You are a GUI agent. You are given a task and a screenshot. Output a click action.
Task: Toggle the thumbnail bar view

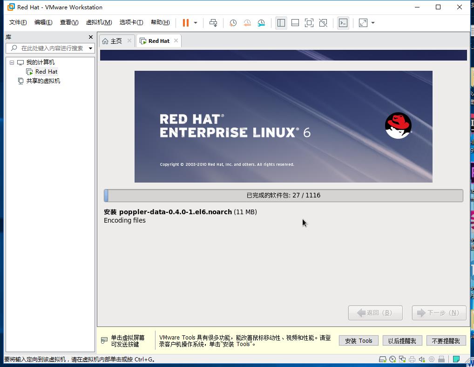pyautogui.click(x=295, y=23)
